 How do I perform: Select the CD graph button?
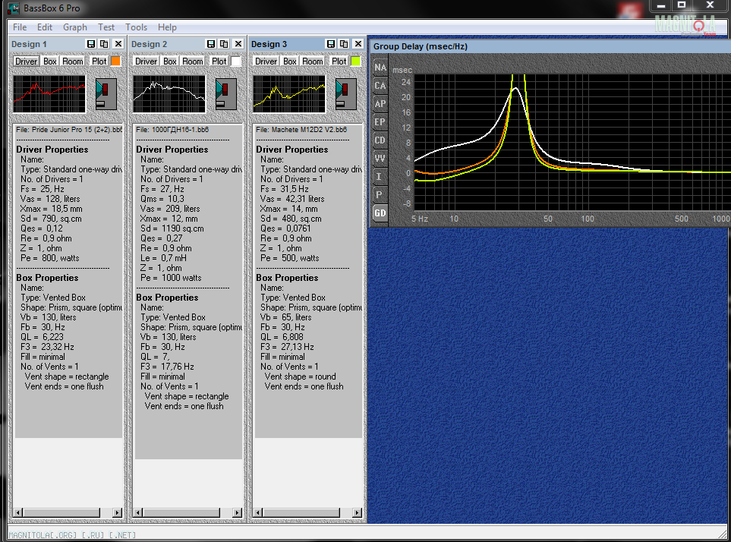pyautogui.click(x=380, y=140)
